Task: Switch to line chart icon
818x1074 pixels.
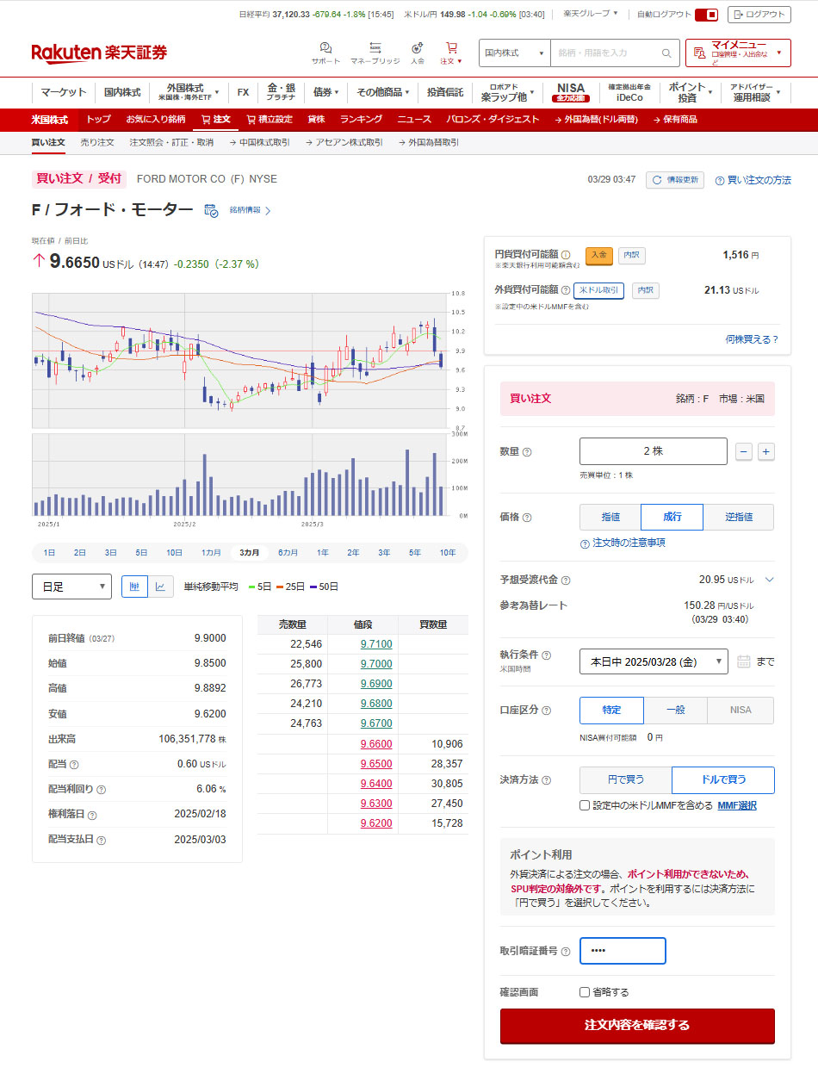Action: click(x=161, y=587)
